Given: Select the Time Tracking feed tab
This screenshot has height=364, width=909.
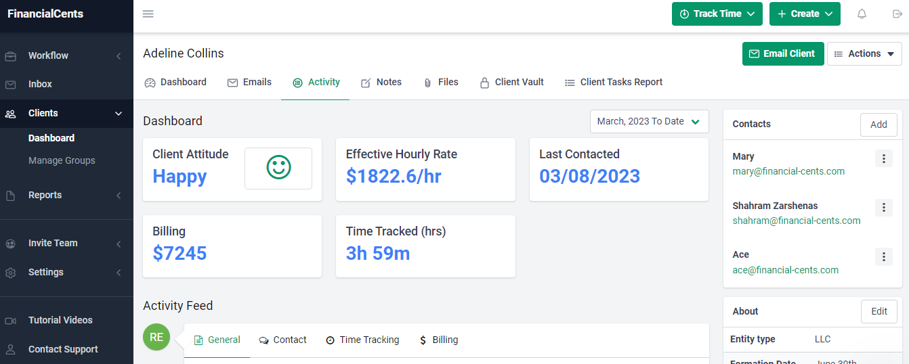Looking at the screenshot, I should [x=362, y=340].
